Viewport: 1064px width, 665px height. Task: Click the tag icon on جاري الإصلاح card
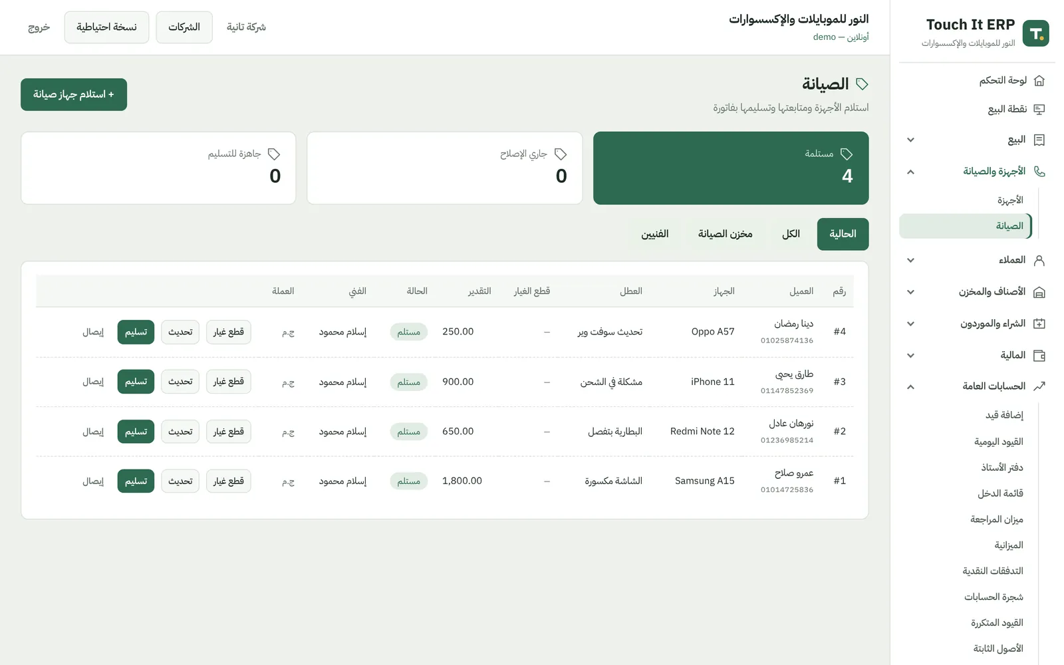(561, 154)
